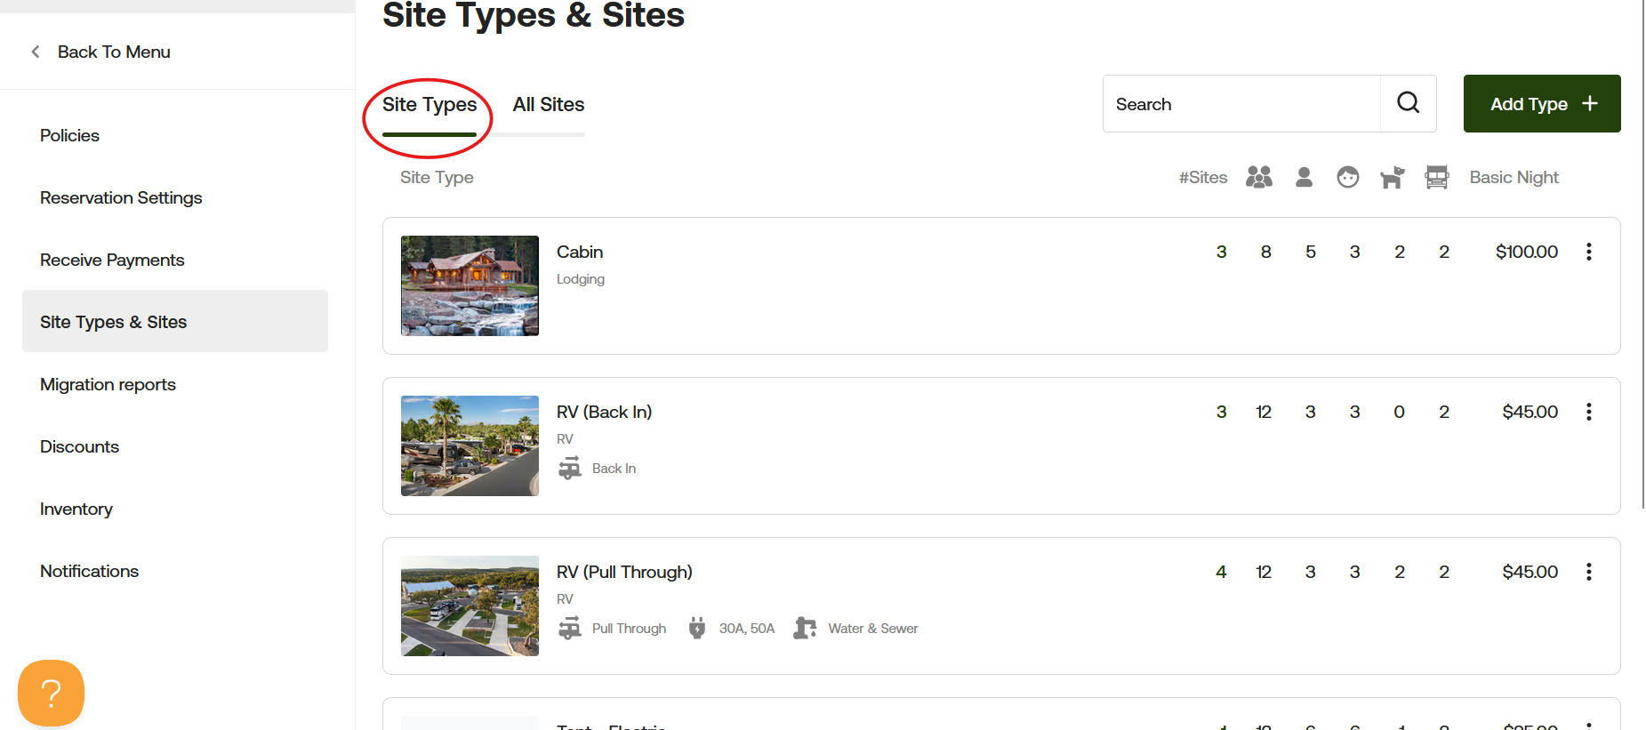Click inside the Search field
The width and height of the screenshot is (1646, 730).
pyautogui.click(x=1241, y=103)
